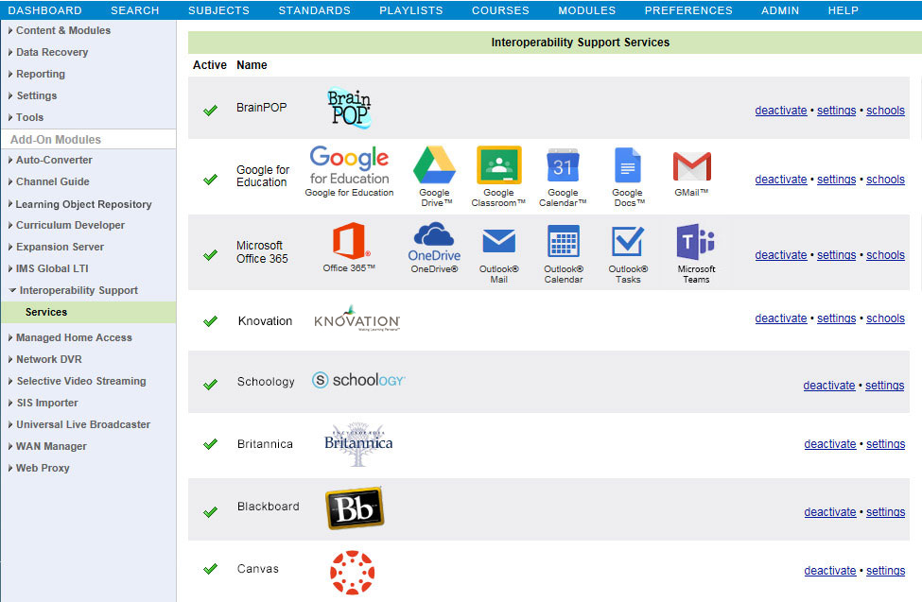922x602 pixels.
Task: Click the Knovation logo
Action: [x=357, y=318]
